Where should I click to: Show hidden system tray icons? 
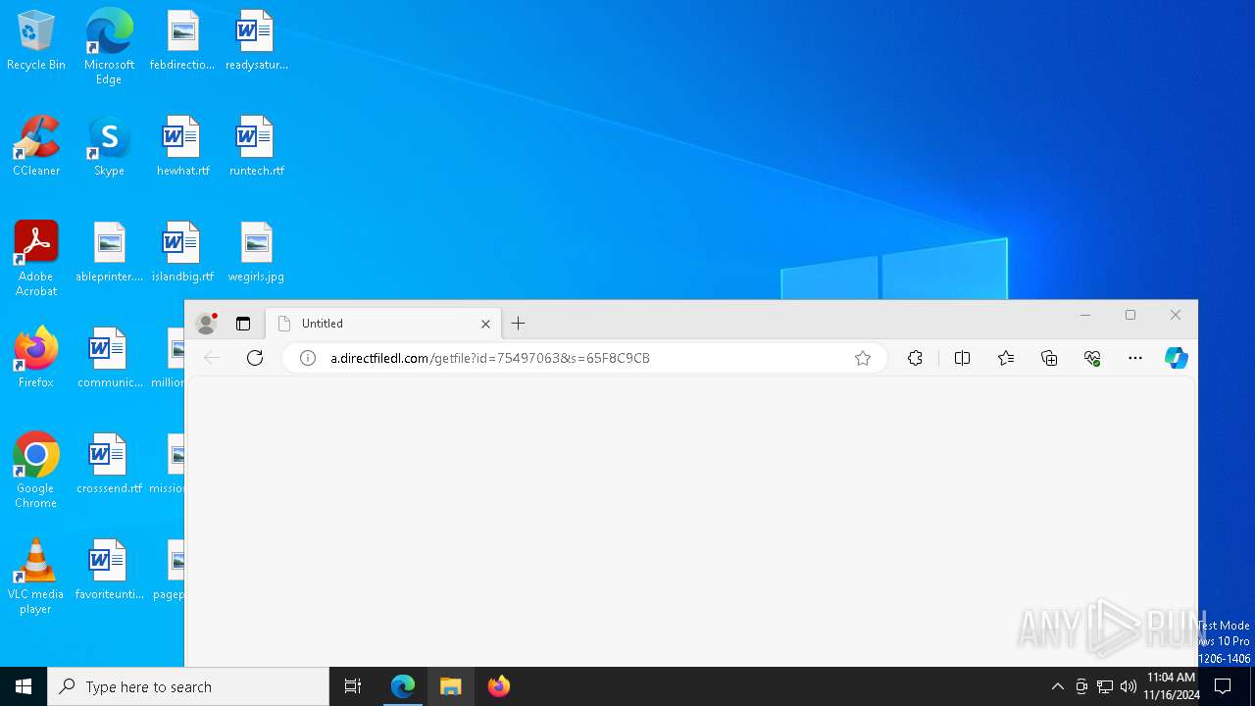(x=1057, y=686)
